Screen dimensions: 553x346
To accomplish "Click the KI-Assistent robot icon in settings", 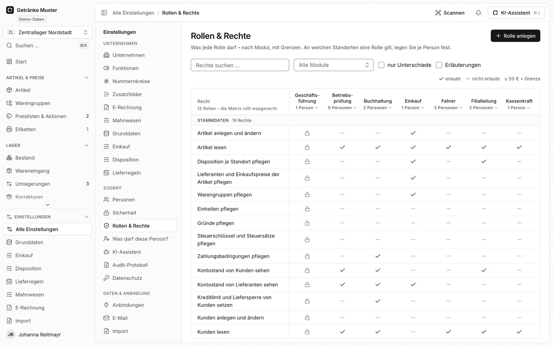I will coord(106,252).
